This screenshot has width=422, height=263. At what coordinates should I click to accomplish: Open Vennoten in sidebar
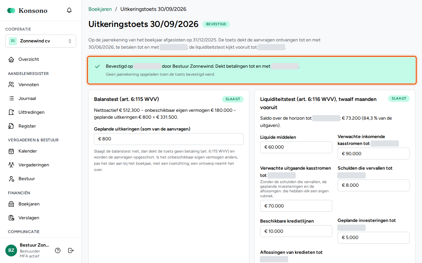[x=41, y=85]
